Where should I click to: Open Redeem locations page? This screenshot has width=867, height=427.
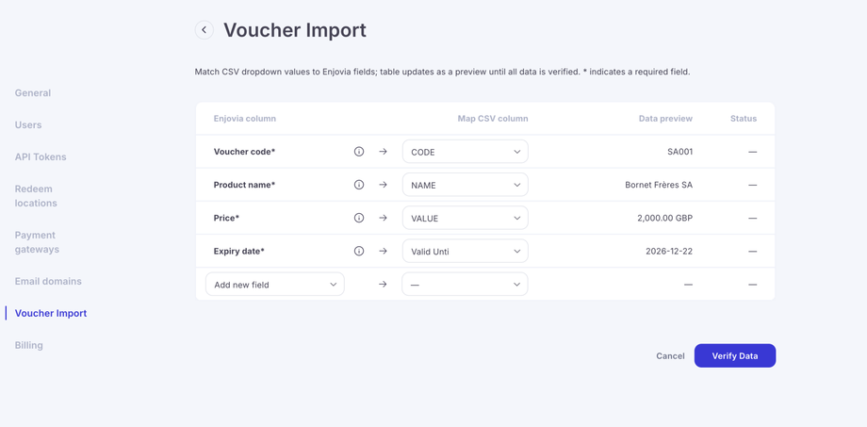click(x=36, y=196)
